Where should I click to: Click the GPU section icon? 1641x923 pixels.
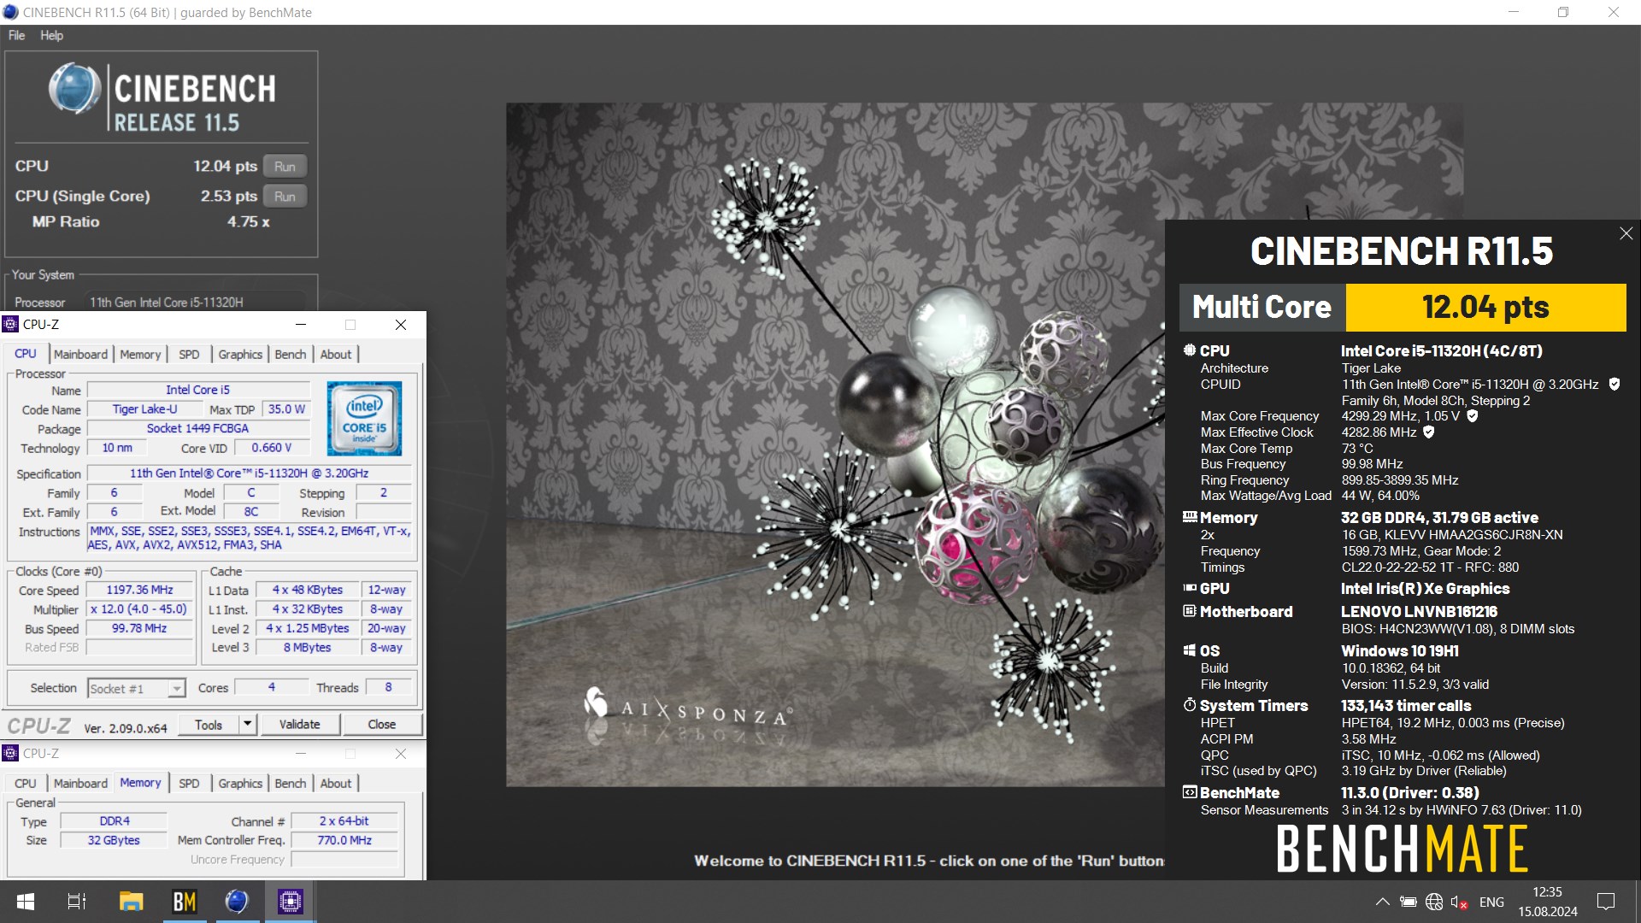point(1189,588)
